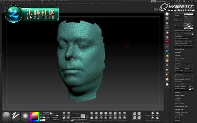The image size is (197, 123).
Task: Toggle Colorize
Action: pos(55,117)
